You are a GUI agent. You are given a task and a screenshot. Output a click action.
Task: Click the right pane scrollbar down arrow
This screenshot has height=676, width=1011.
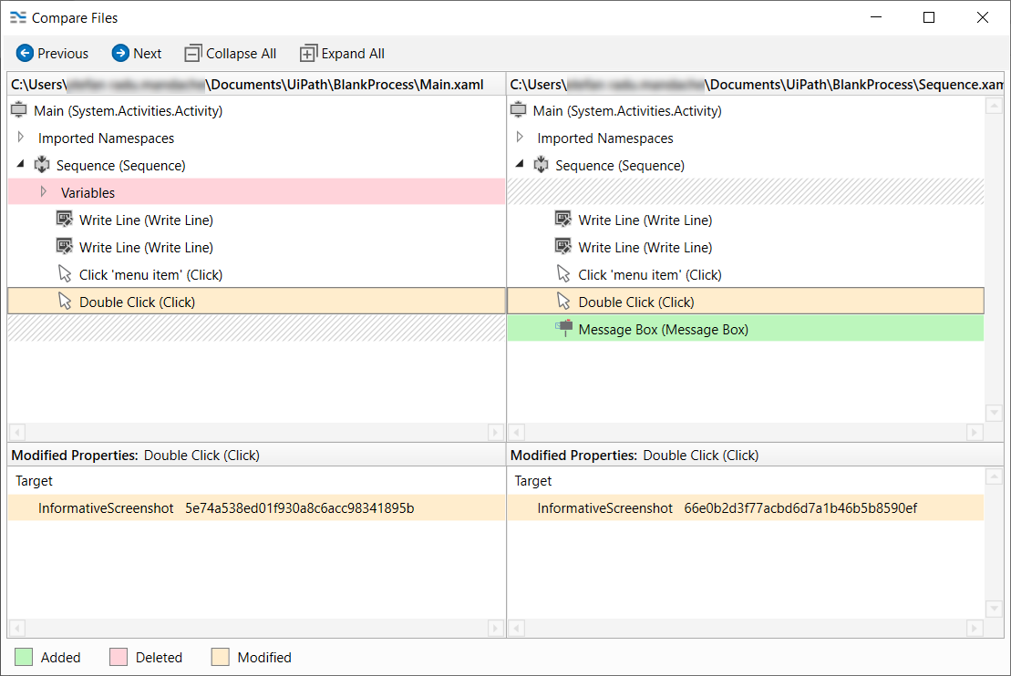(x=994, y=413)
